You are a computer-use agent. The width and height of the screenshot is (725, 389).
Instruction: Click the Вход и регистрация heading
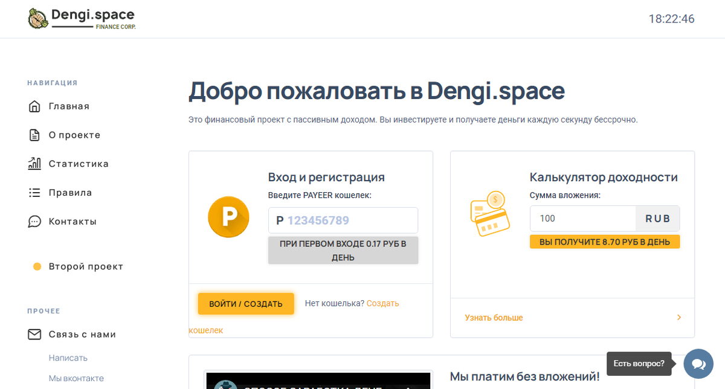click(326, 178)
